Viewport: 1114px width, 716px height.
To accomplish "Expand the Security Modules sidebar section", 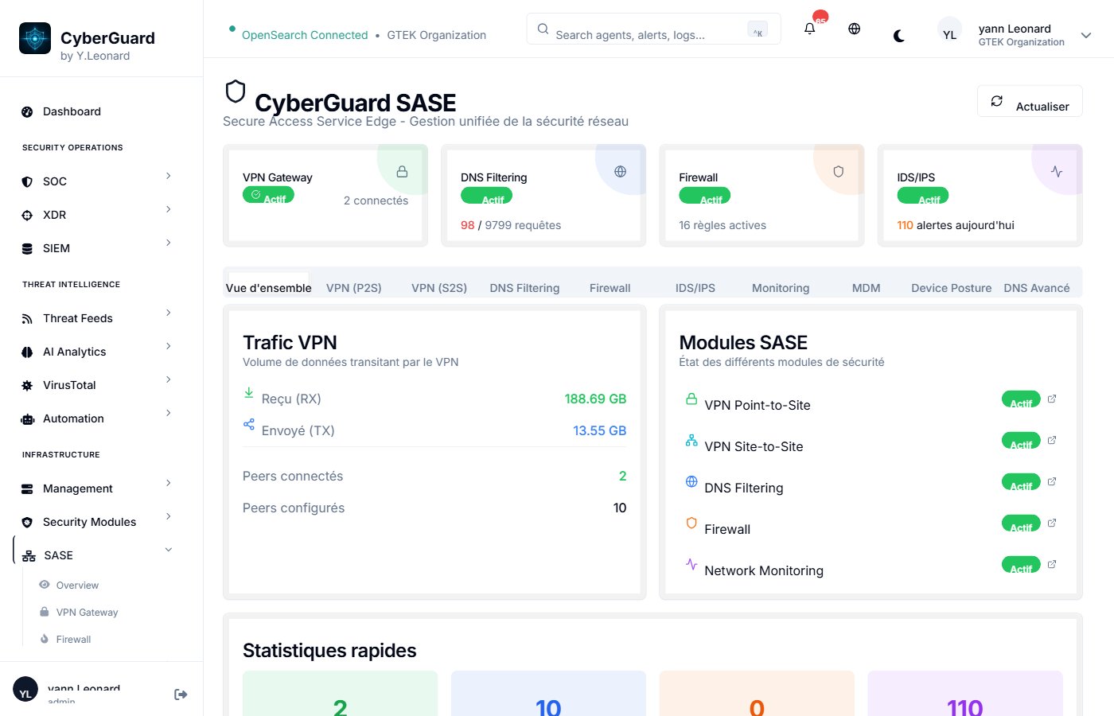I will (88, 521).
